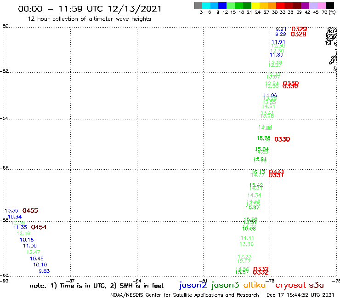Select the 9.83 wave height value

coord(44,271)
